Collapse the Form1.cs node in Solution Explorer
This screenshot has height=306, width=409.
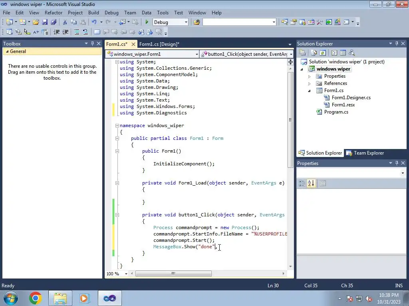[x=310, y=91]
